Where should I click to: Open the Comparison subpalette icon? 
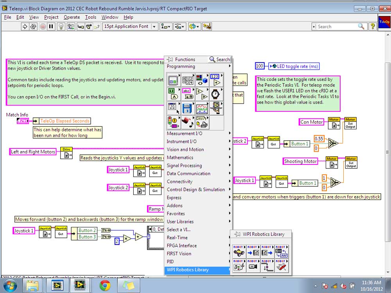pyautogui.click(x=202, y=94)
